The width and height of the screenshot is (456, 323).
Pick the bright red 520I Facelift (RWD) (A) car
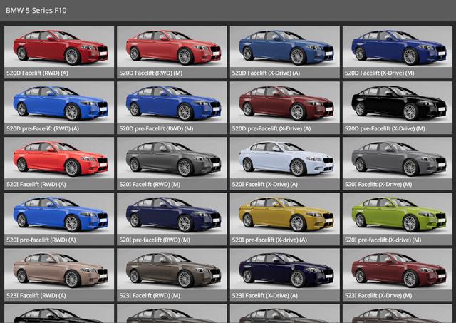pos(59,158)
